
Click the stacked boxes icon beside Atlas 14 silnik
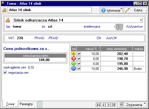(x=4, y=10)
